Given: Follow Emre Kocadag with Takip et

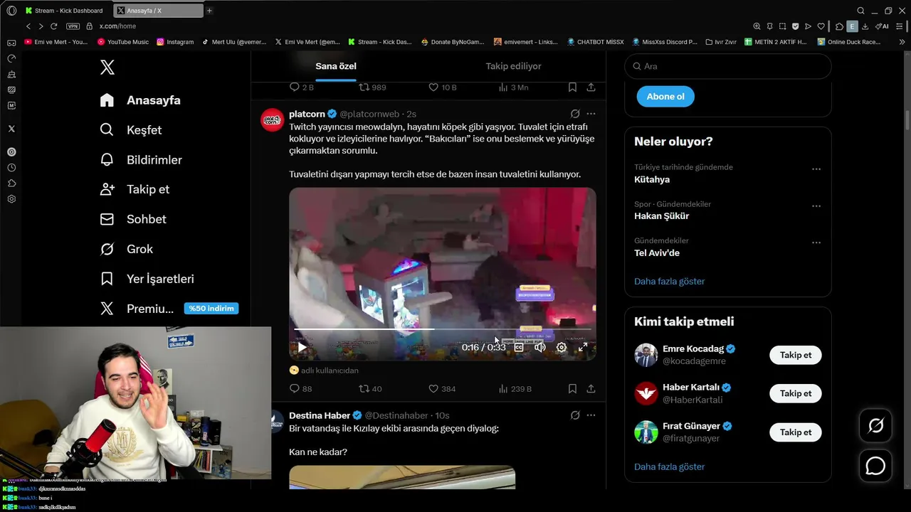Looking at the screenshot, I should point(795,355).
